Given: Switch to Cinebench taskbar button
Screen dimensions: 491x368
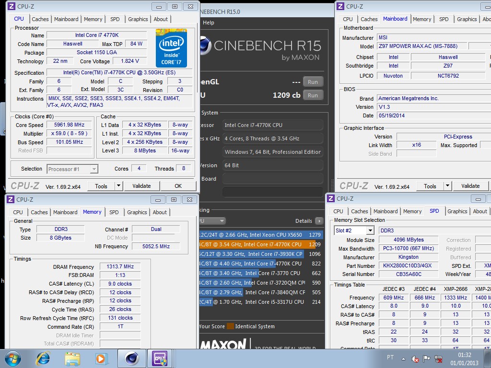Looking at the screenshot, I should click(x=131, y=358).
